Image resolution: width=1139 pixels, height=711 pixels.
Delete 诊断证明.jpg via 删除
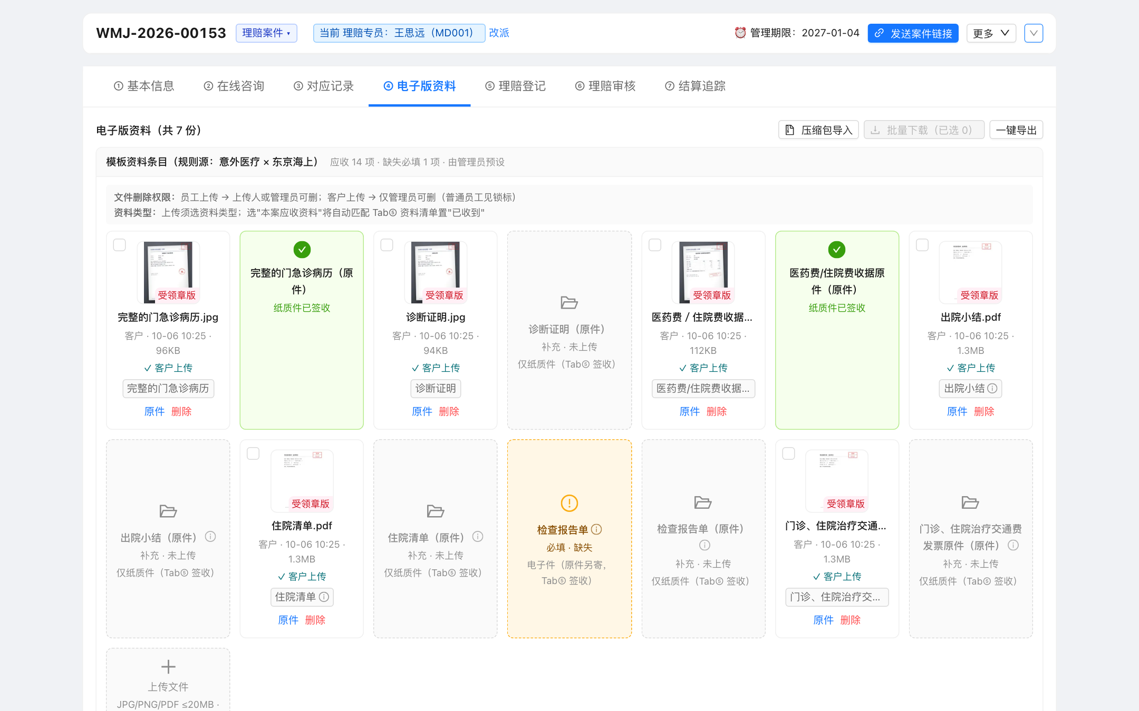449,411
